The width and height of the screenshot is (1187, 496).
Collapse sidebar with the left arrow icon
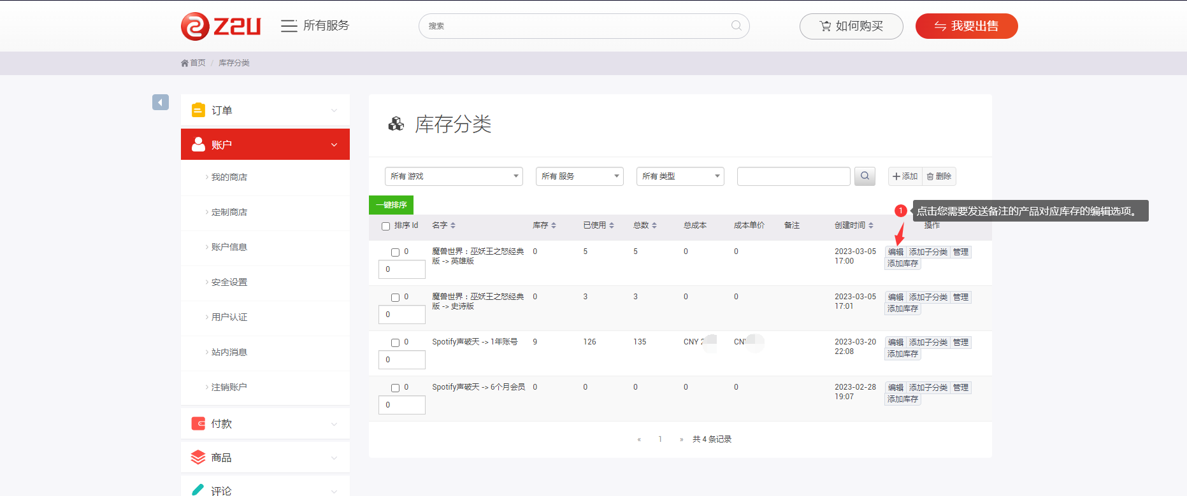point(161,103)
